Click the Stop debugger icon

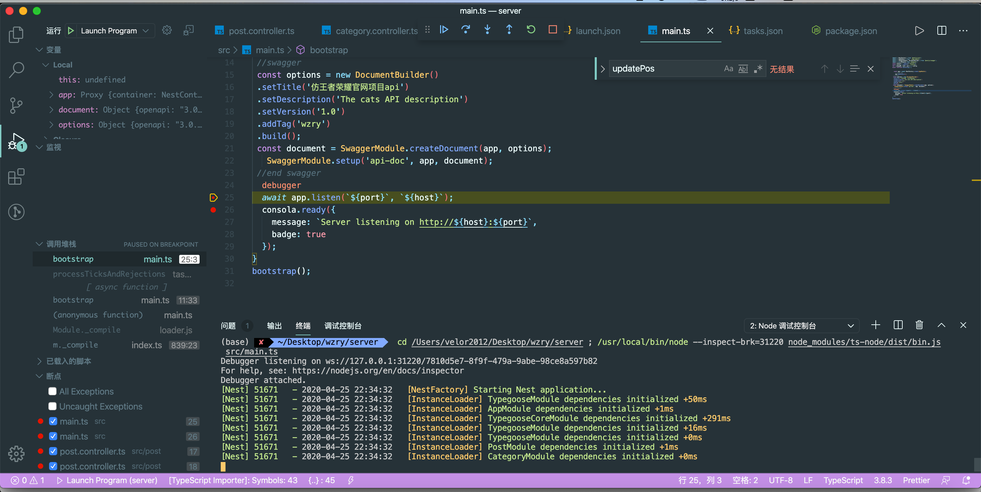coord(551,30)
